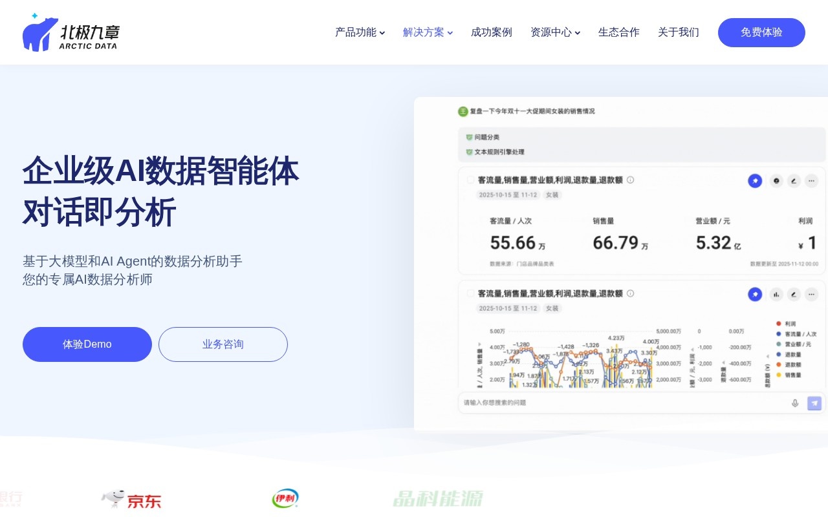Click the comment bubble icon in the metrics summary card
Viewport: 828px width, 517px height.
pyautogui.click(x=776, y=181)
